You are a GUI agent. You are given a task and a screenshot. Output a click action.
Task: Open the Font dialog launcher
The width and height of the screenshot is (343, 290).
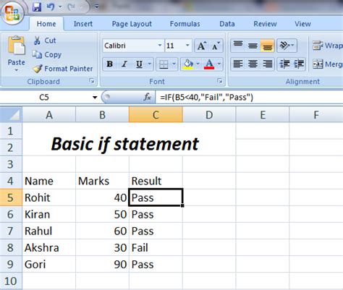220,81
